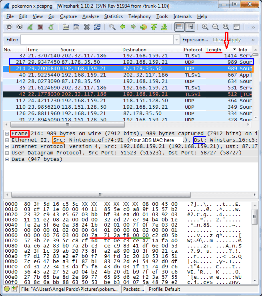Edit capture file comments in status bar

pos(15,289)
